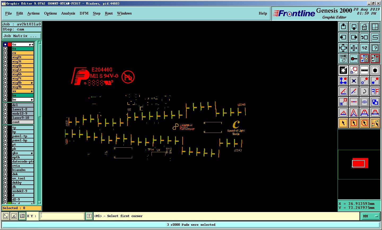
Task: Toggle the drl layer checkbox
Action: 5,105
